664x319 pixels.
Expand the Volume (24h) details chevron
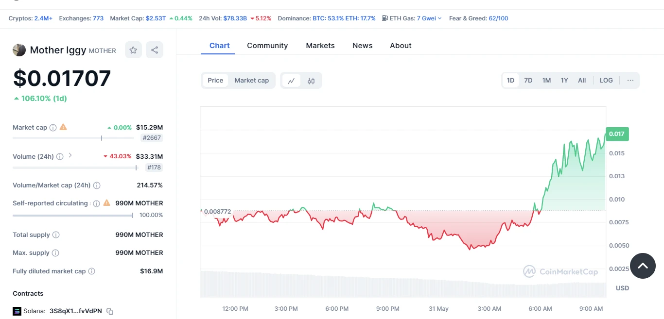pos(70,155)
